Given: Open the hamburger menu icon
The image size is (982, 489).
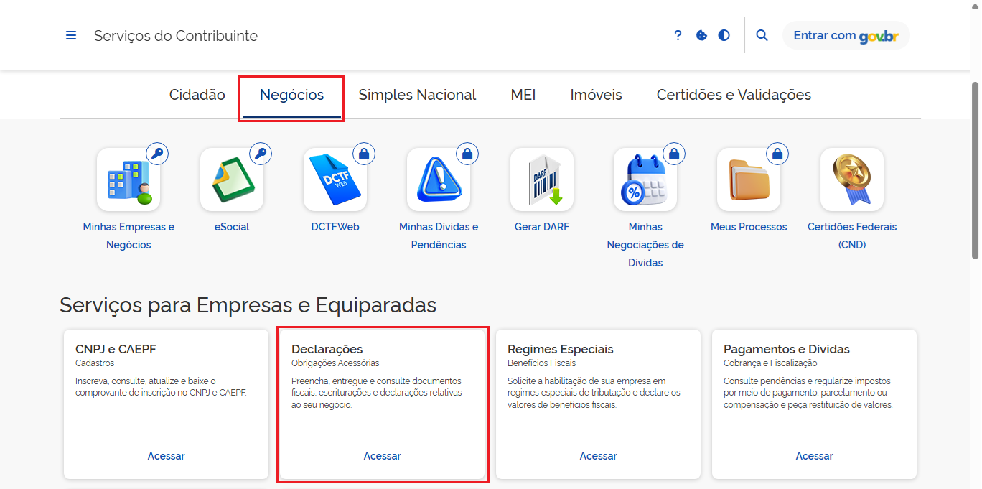Looking at the screenshot, I should coord(71,35).
